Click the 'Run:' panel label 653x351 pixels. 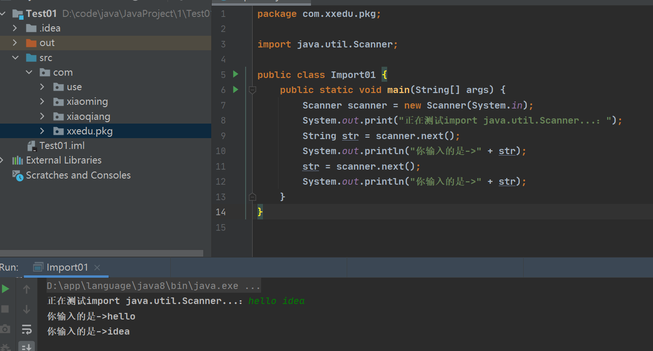coord(9,267)
